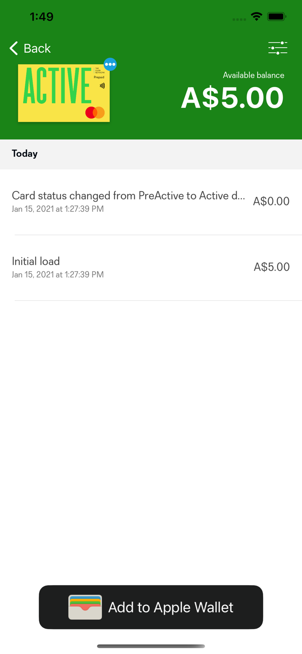Select the Back label to return
This screenshot has width=302, height=654.
[x=37, y=48]
